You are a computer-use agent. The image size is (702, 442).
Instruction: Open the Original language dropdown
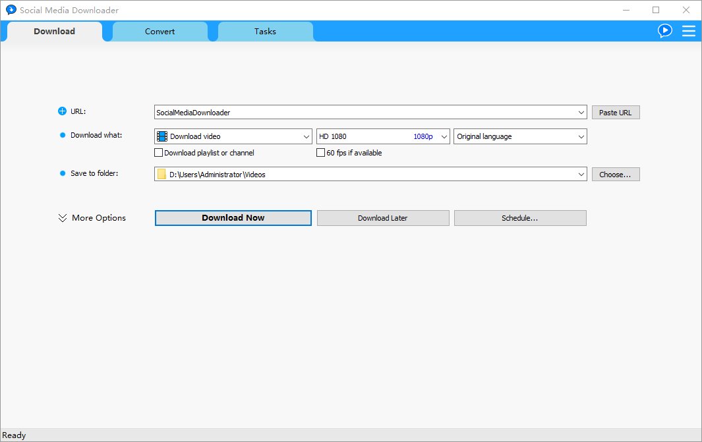(520, 136)
